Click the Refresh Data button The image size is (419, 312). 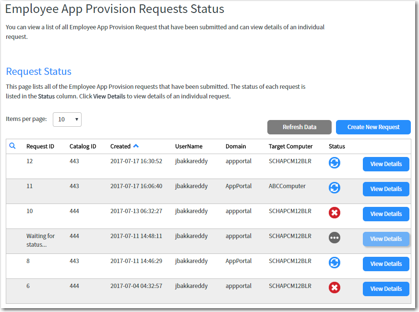pyautogui.click(x=299, y=127)
